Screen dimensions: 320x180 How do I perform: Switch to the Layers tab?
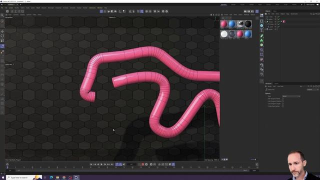[276, 83]
